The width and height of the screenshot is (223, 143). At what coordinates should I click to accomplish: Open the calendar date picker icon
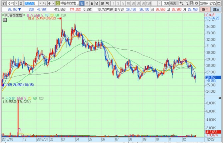[x=221, y=3]
